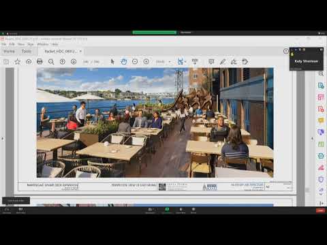Click the Record button in Zoom bar
The height and width of the screenshot is (245, 327).
[x=193, y=210]
